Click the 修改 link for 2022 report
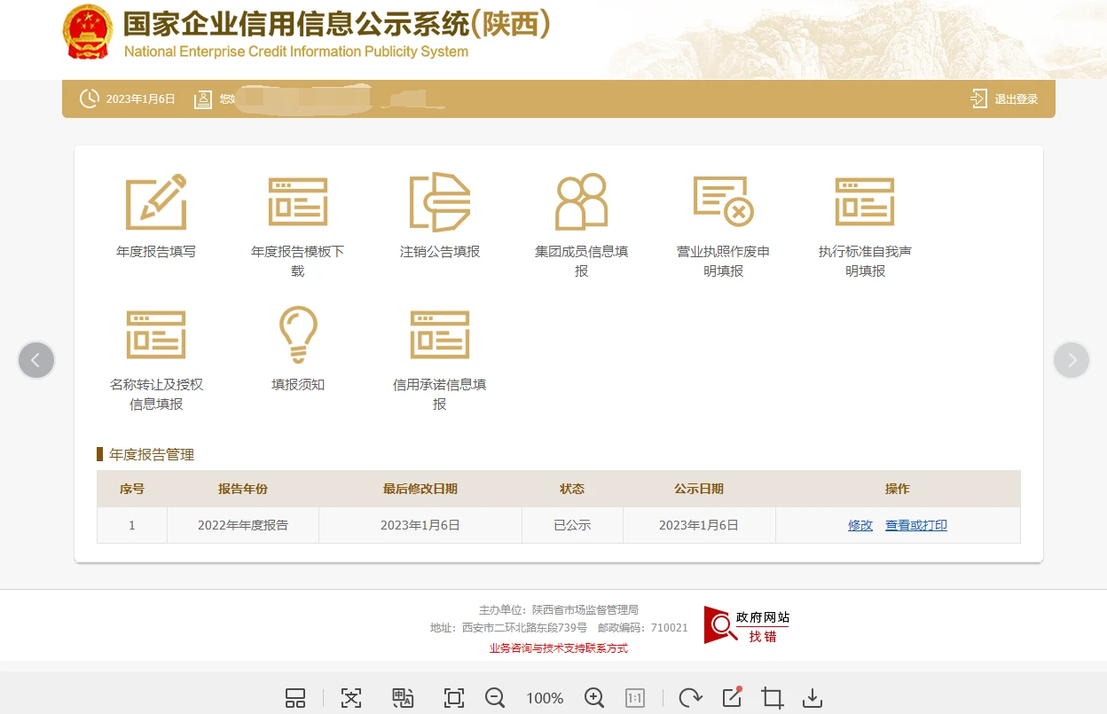This screenshot has height=714, width=1107. (860, 525)
